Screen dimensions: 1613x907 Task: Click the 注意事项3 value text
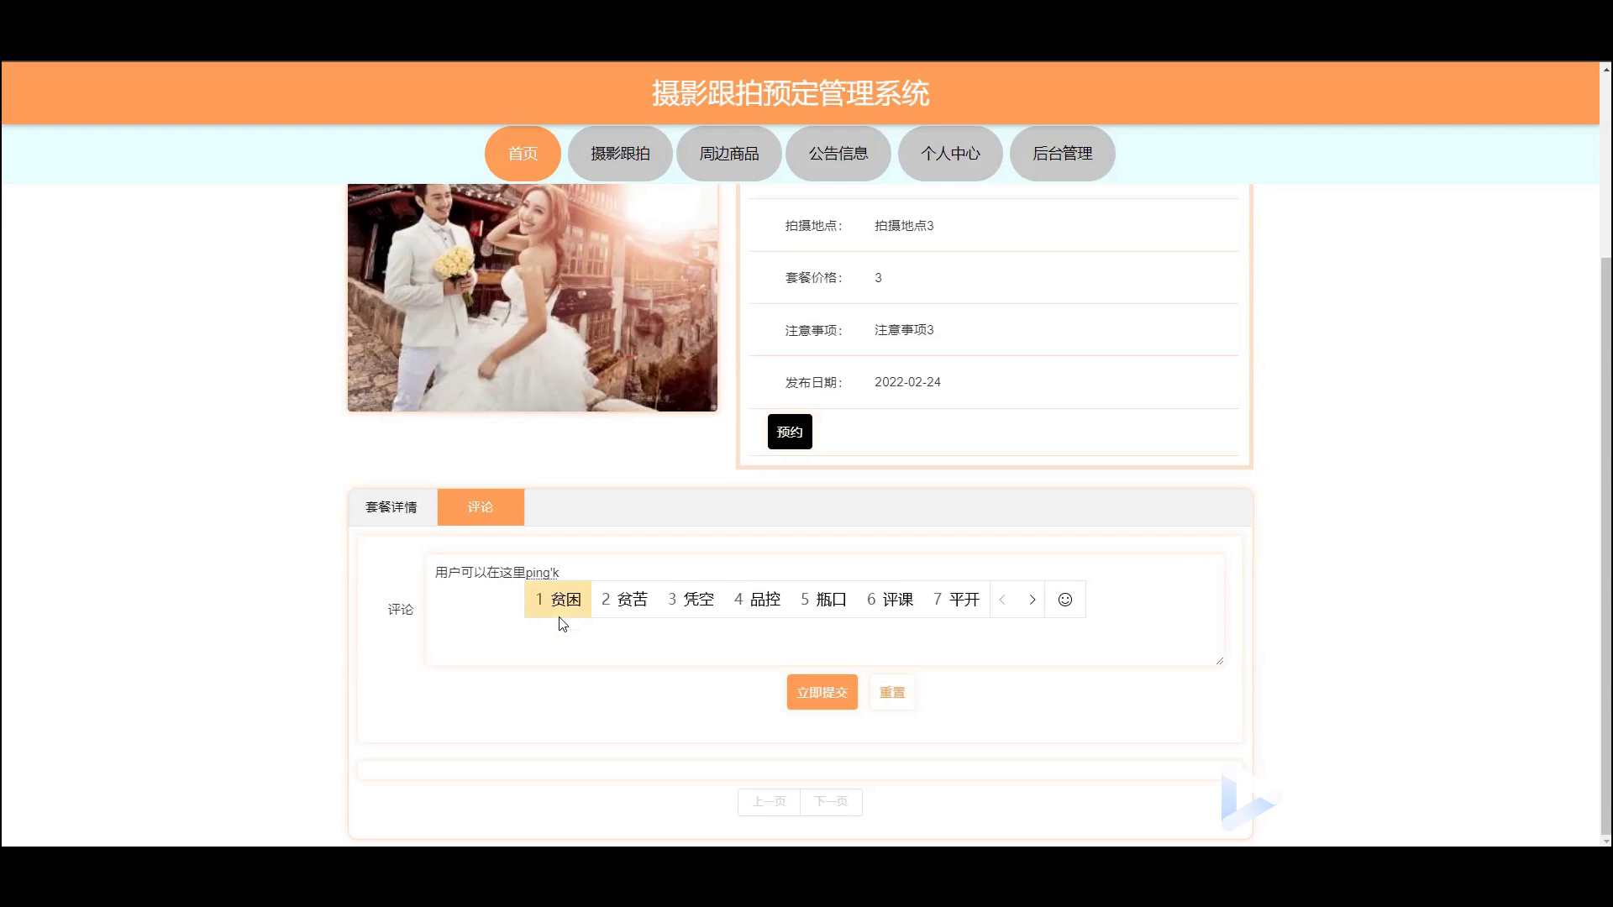pos(904,330)
